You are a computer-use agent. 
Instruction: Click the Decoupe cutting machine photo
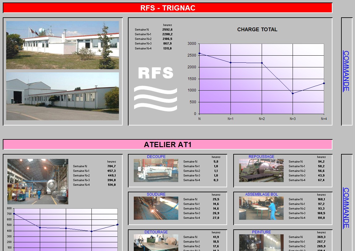pyautogui.click(x=156, y=170)
